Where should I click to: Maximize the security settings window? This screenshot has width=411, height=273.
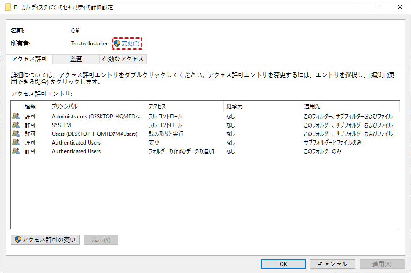click(379, 7)
